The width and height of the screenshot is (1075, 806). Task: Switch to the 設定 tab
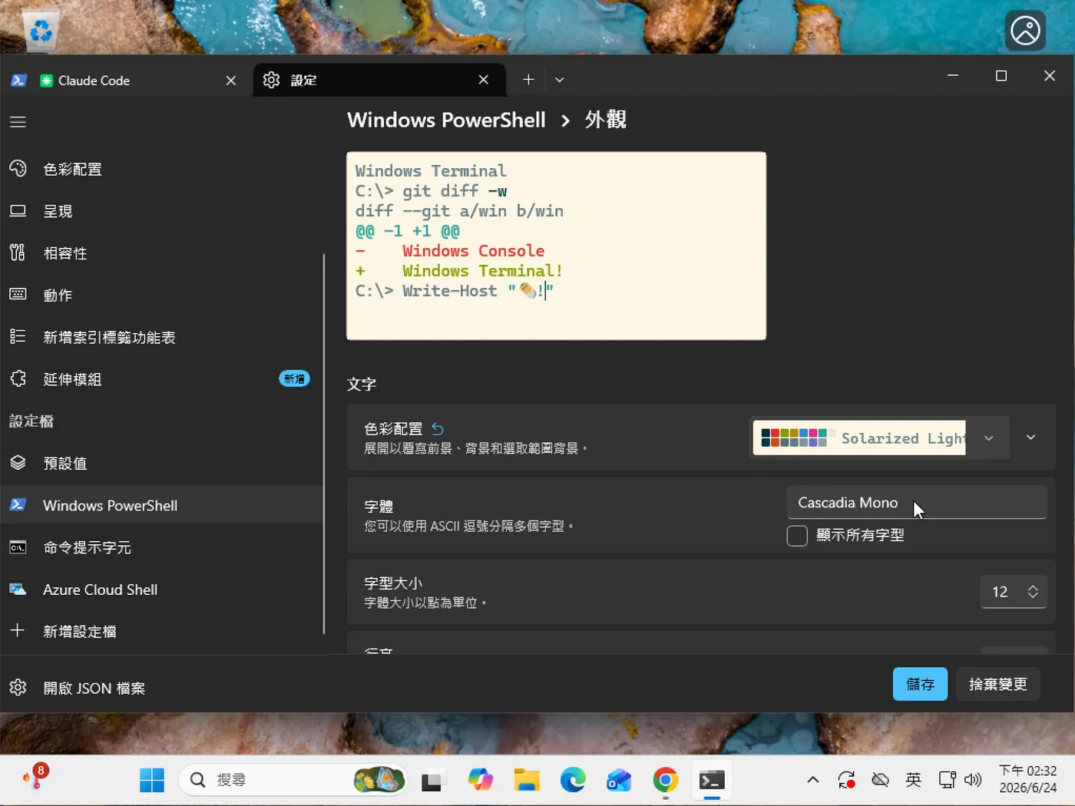pos(379,80)
